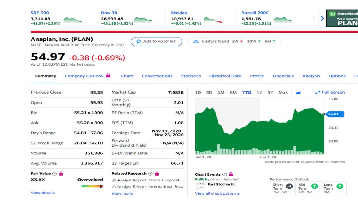Image resolution: width=358 pixels, height=201 pixels.
Task: Click the help icon beside Chart Events
Action: pos(225,174)
